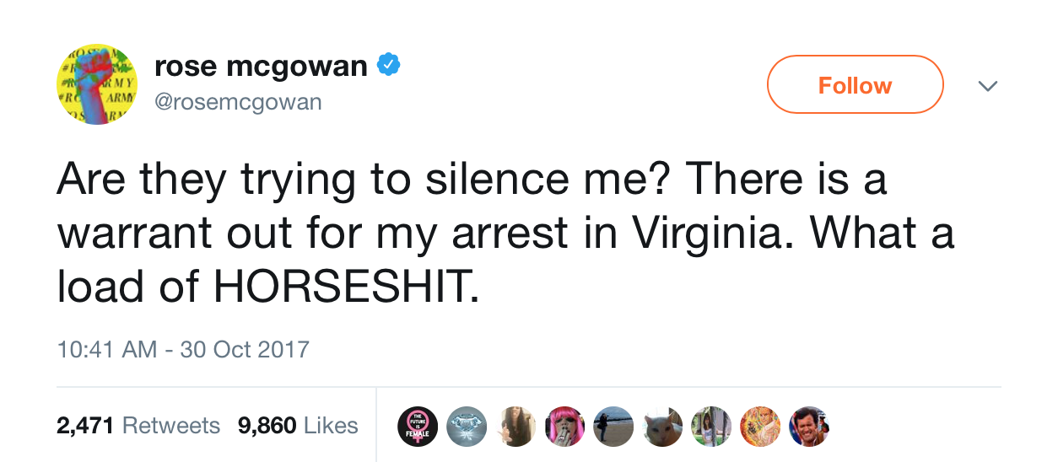
Task: Open the rose mcgowan display name link
Action: coord(261,67)
